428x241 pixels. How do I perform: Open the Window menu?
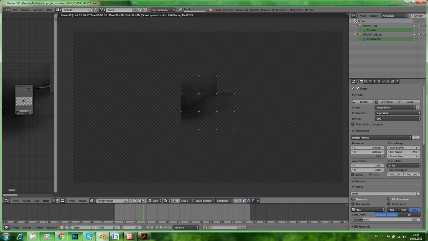click(x=38, y=10)
